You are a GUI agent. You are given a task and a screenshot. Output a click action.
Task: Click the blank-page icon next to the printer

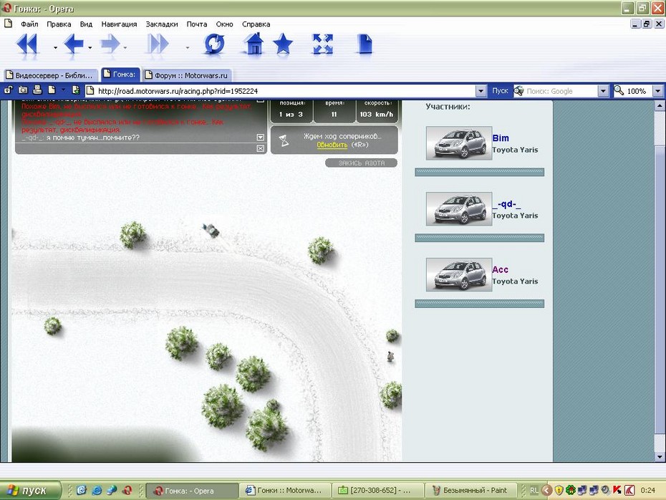click(52, 90)
